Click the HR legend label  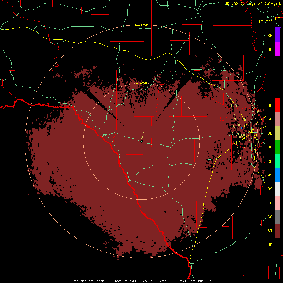(x=270, y=147)
